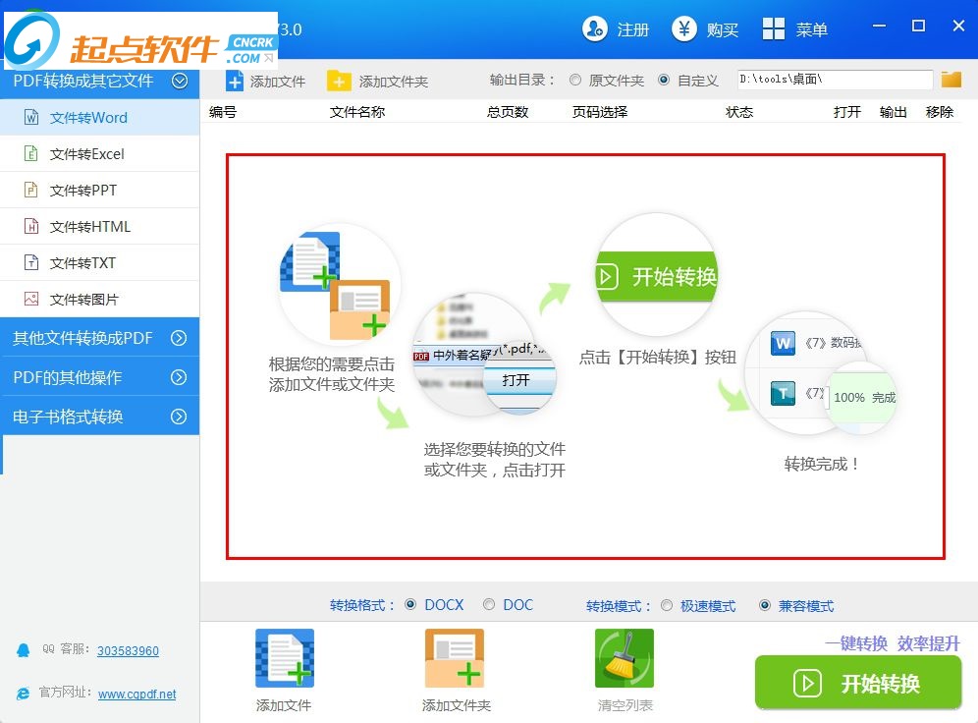This screenshot has width=978, height=723.
Task: Click the yellow add-folder toolbar icon
Action: pyautogui.click(x=339, y=82)
